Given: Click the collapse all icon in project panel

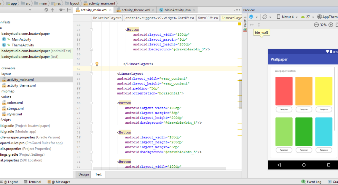Looking at the screenshot, I should 53,10.
